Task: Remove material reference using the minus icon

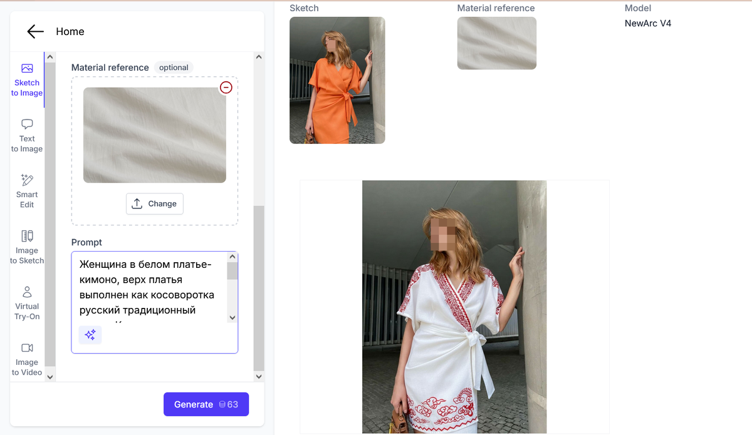Action: coord(226,88)
